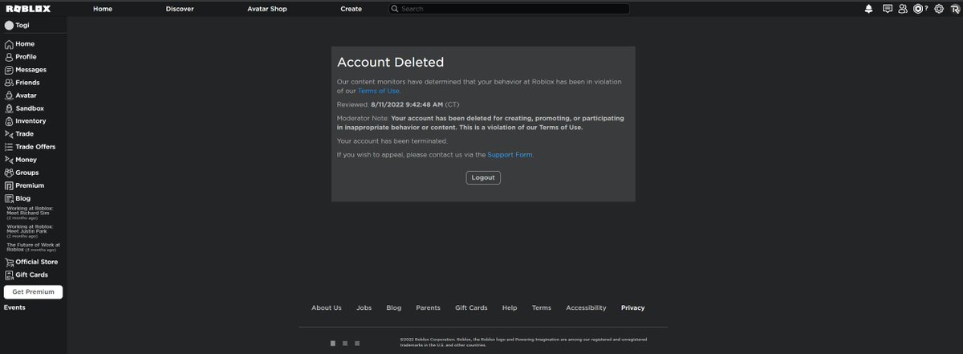Click the Togi username in sidebar
This screenshot has height=354, width=963.
[x=22, y=26]
